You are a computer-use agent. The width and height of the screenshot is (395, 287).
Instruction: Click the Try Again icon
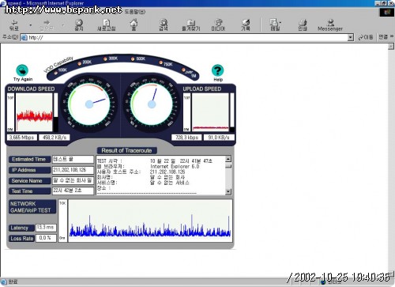[22, 70]
